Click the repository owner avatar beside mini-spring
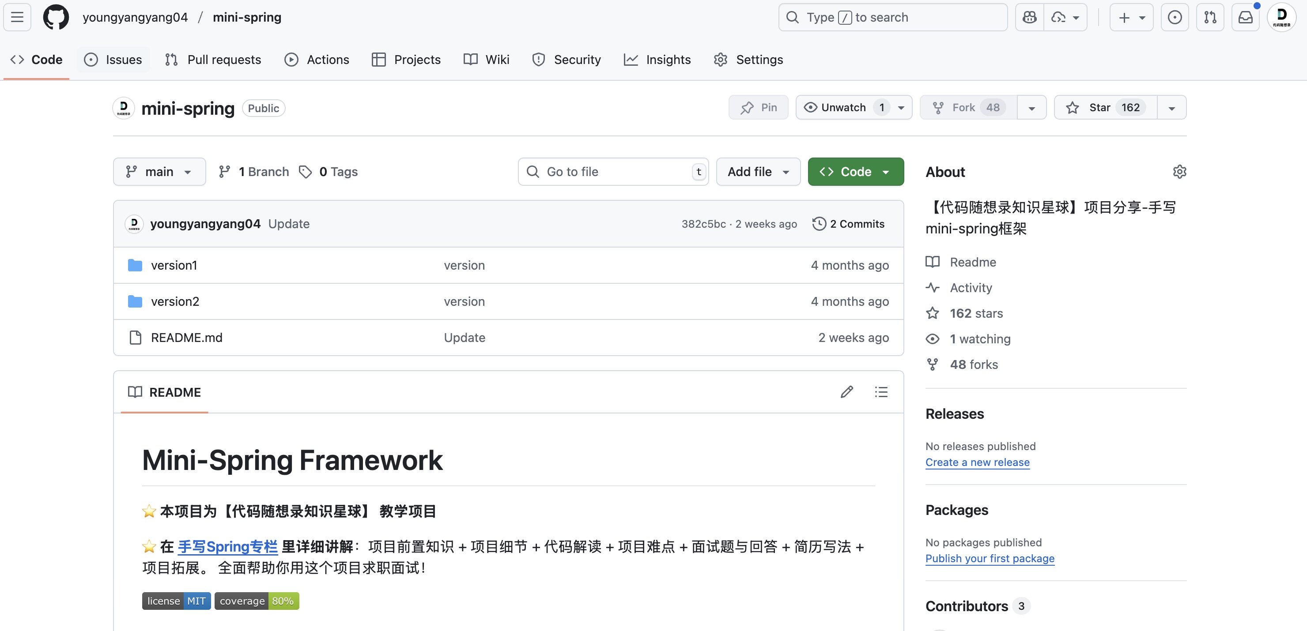Screen dimensions: 1307x631 tap(124, 108)
